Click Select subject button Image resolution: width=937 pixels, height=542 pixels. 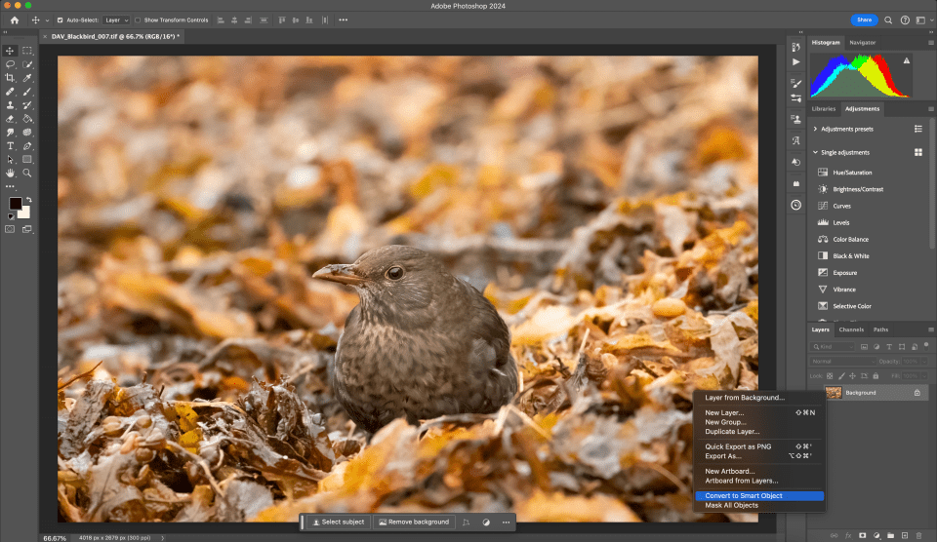[x=339, y=523]
